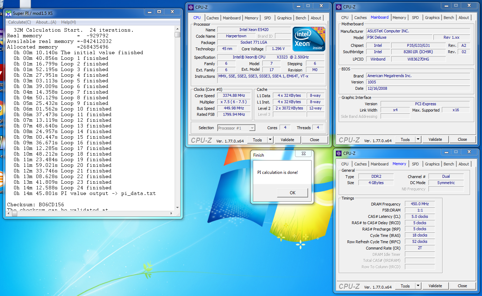The width and height of the screenshot is (482, 296).
Task: Click Validate in the Mainboard CPU-Z window
Action: (435, 139)
